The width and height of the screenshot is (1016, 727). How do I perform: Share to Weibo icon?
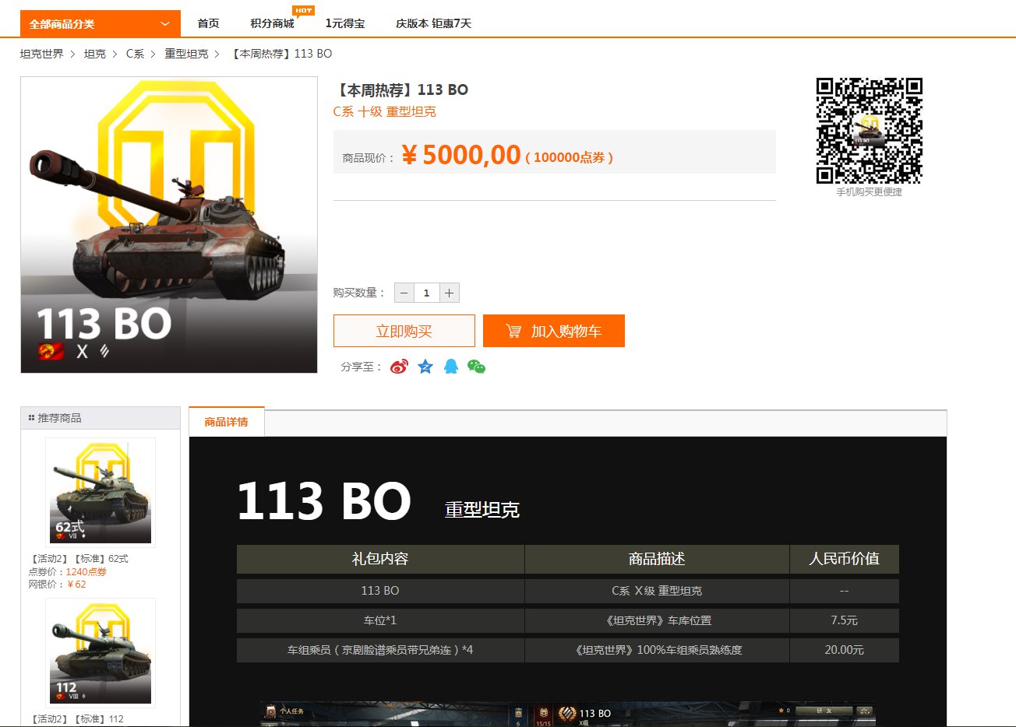coord(399,367)
